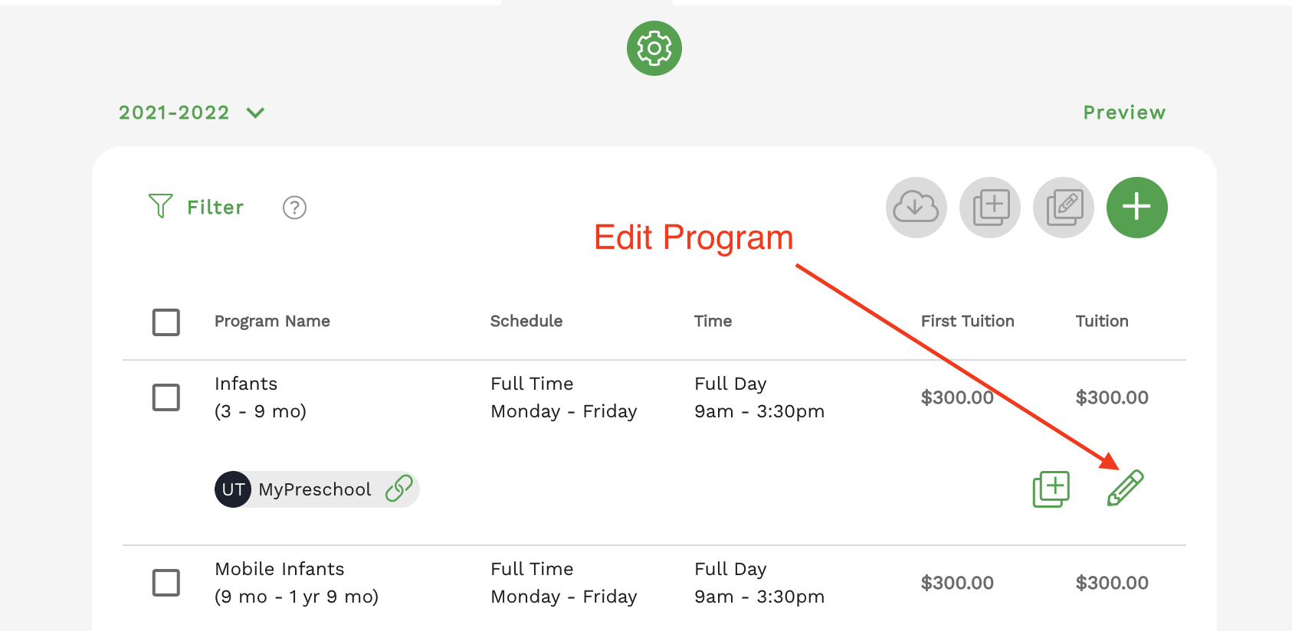Sort by Program Name column header

272,321
